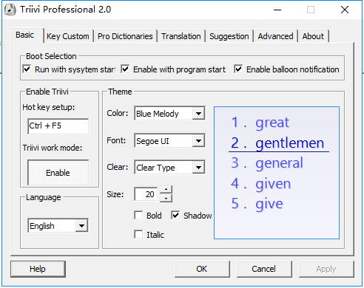Uncheck the Shadow option
Image resolution: width=364 pixels, height=288 pixels.
tap(175, 215)
